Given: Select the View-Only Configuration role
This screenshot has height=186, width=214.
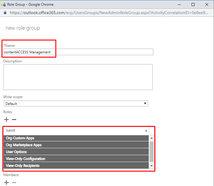Looking at the screenshot, I should tap(25, 159).
